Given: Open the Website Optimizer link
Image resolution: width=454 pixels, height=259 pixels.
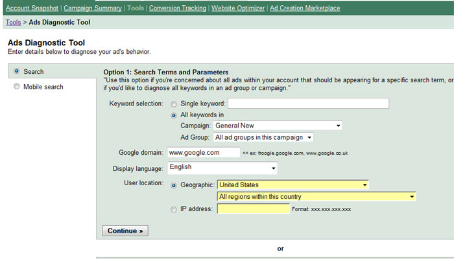Looking at the screenshot, I should [238, 8].
